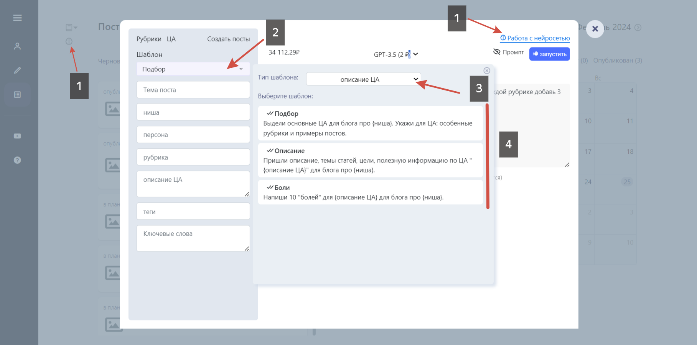Close the modal with the X button
This screenshot has height=345, width=697.
[x=595, y=29]
